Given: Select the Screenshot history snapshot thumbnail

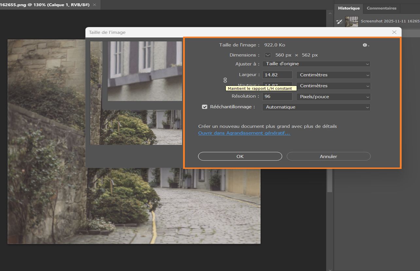Looking at the screenshot, I should [x=352, y=22].
